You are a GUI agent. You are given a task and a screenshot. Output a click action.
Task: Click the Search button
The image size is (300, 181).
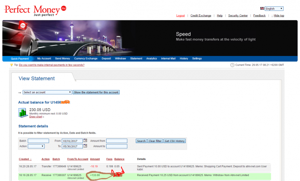[x=141, y=141]
